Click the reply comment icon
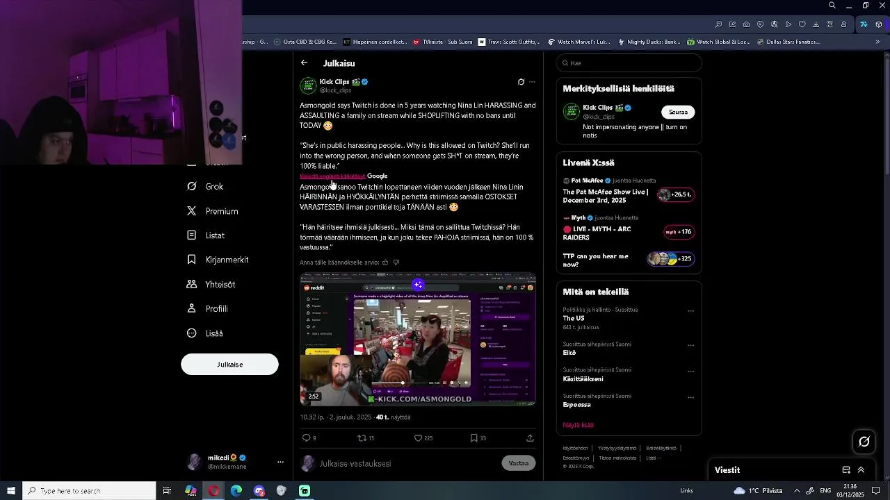Screen dimensions: 890x500 (x=306, y=438)
